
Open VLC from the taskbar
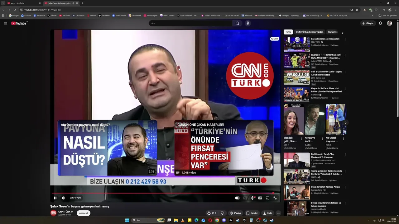(183, 220)
